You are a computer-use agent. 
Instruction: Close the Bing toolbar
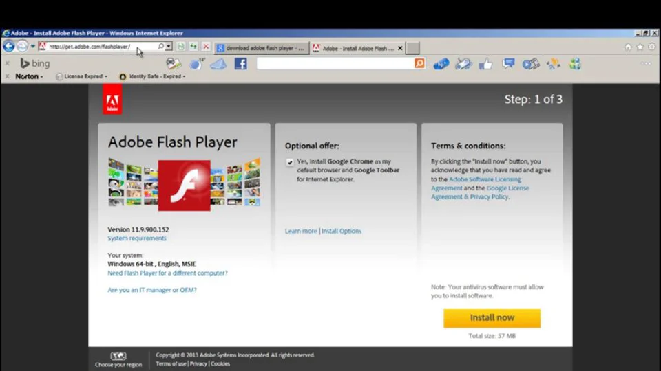click(x=7, y=63)
